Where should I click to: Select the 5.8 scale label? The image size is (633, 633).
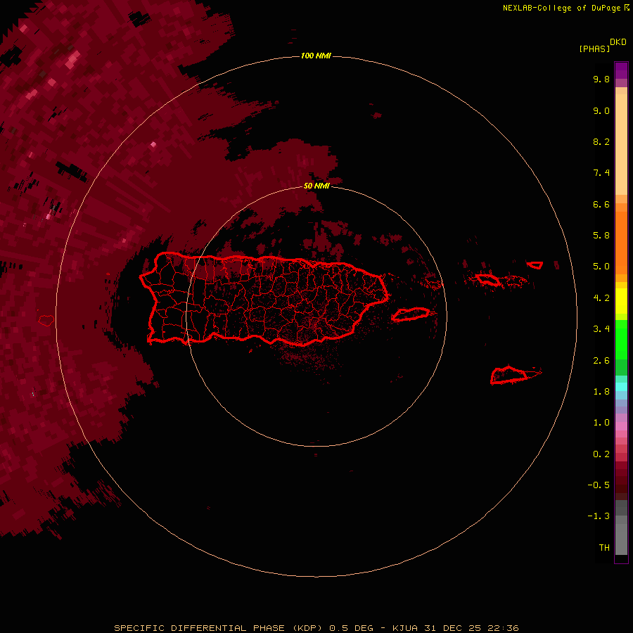pyautogui.click(x=601, y=236)
